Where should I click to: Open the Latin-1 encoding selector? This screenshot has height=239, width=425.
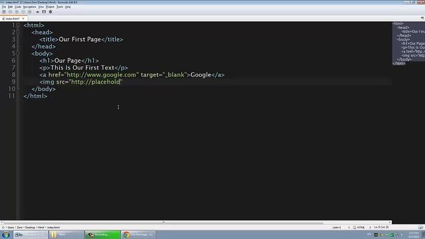pos(337,228)
